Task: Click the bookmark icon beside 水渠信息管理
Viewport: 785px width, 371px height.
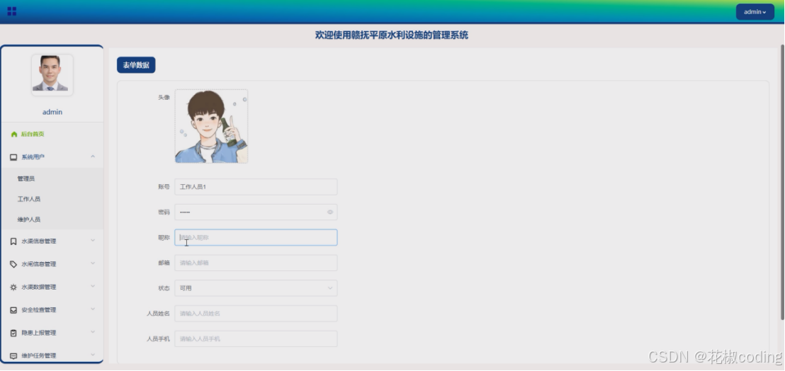Action: tap(13, 241)
